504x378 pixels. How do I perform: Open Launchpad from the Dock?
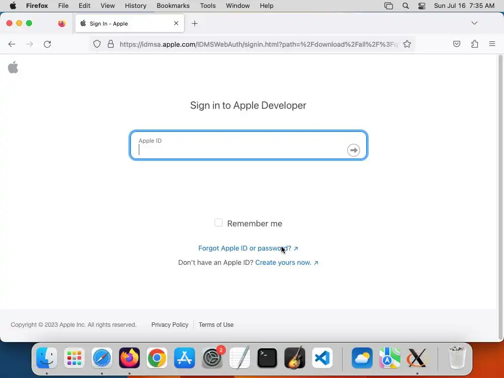74,358
